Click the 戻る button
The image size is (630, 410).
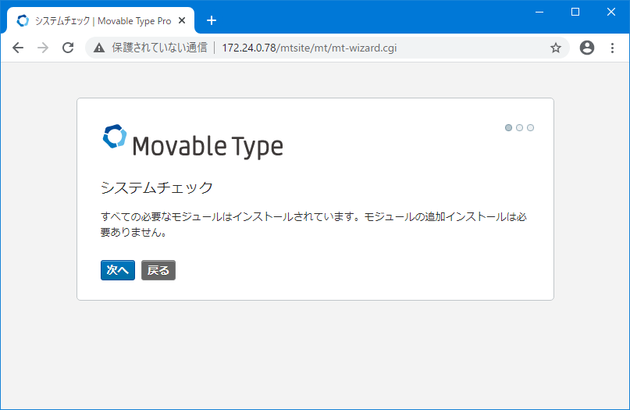point(158,270)
